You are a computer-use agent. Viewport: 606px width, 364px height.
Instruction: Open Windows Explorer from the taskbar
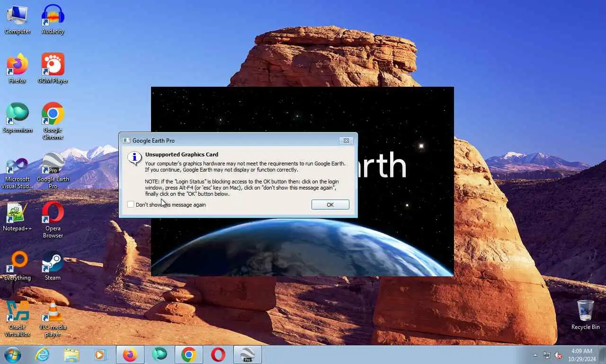[71, 355]
